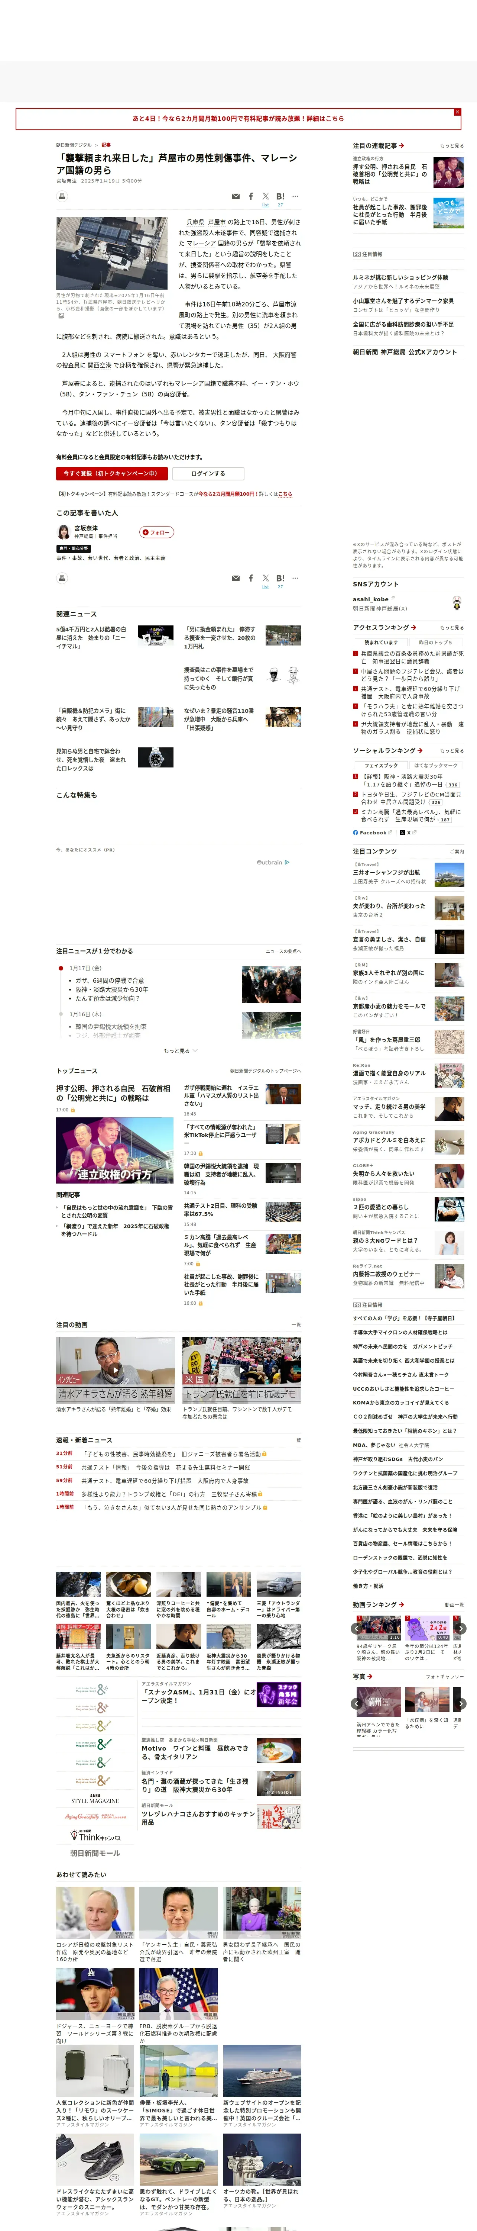Share article by mail icon under headline
The width and height of the screenshot is (477, 2231).
click(236, 197)
